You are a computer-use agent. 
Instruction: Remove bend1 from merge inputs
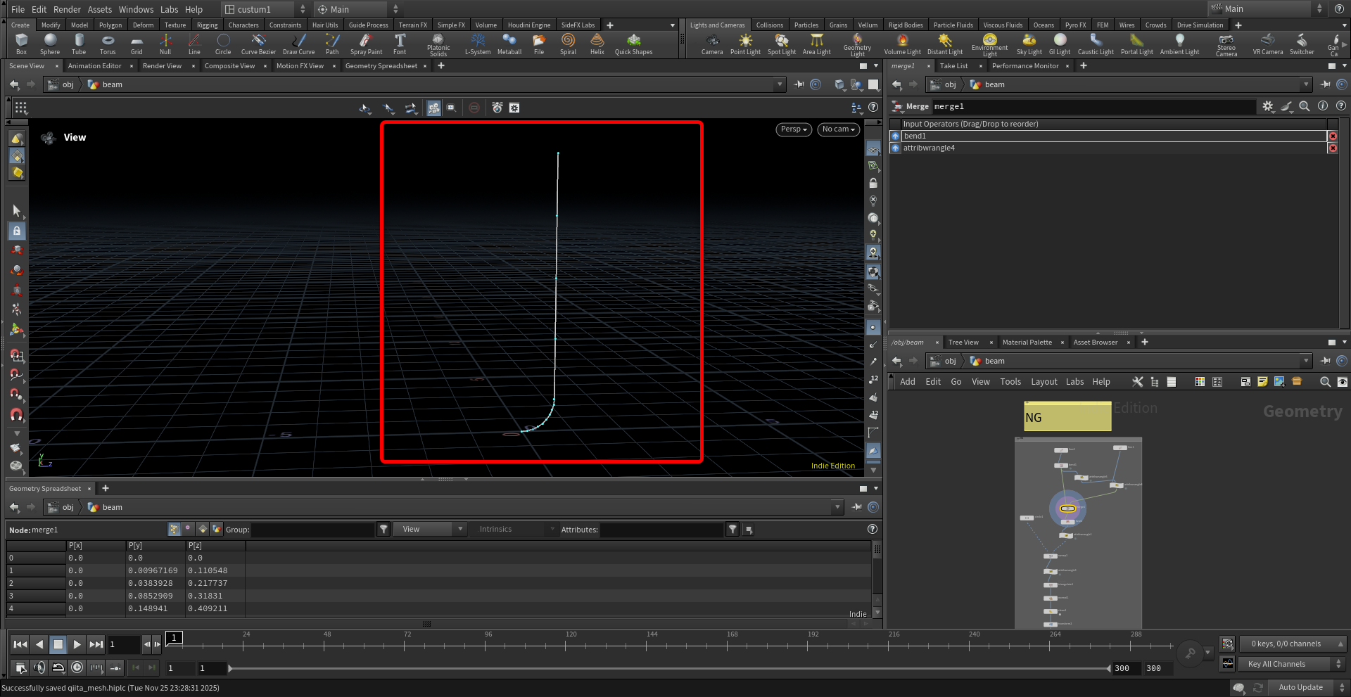pyautogui.click(x=1333, y=136)
